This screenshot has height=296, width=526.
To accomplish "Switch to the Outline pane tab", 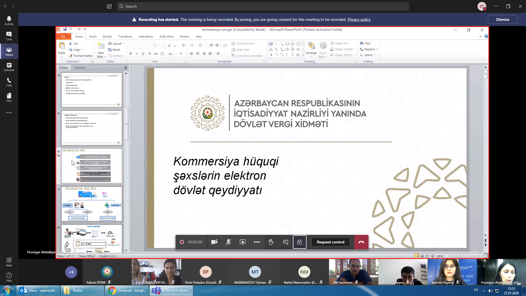I will pyautogui.click(x=80, y=67).
